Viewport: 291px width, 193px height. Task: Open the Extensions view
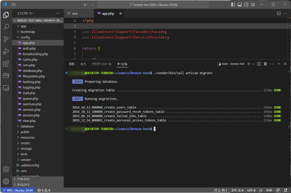6,64
